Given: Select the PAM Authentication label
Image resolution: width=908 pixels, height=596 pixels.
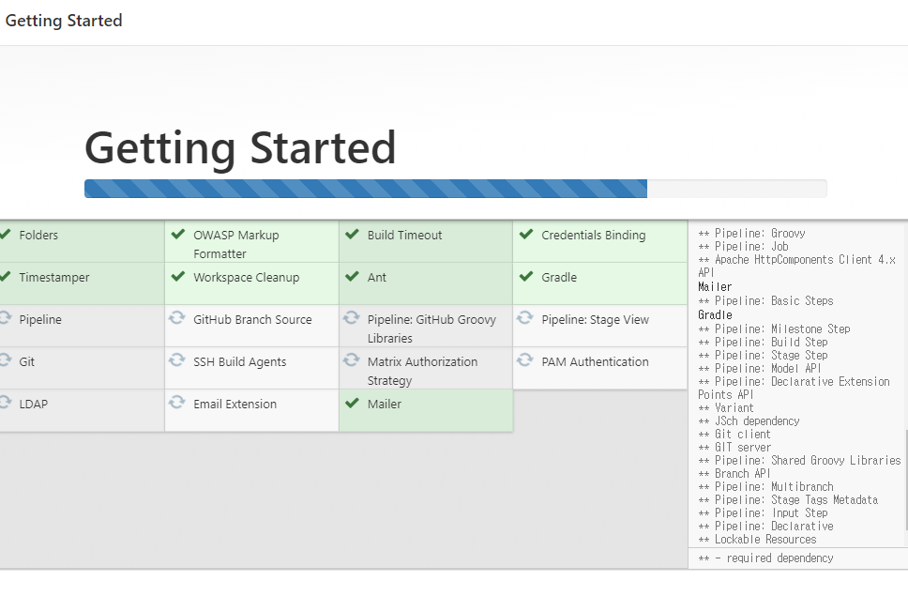Looking at the screenshot, I should [x=596, y=362].
